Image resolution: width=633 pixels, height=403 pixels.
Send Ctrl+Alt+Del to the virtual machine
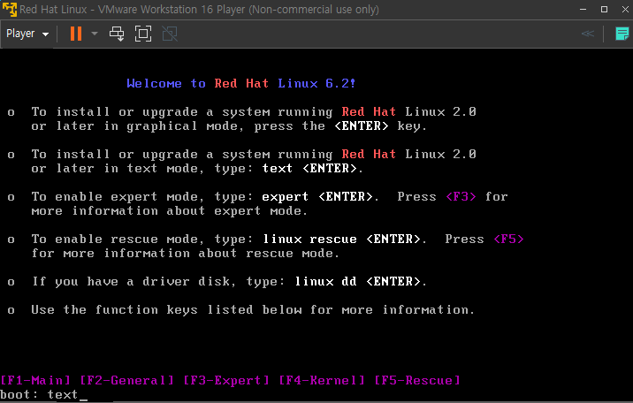tap(117, 34)
